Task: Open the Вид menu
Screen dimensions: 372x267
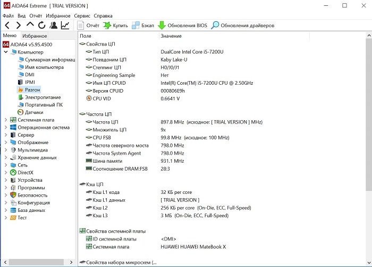Action: pyautogui.click(x=22, y=16)
